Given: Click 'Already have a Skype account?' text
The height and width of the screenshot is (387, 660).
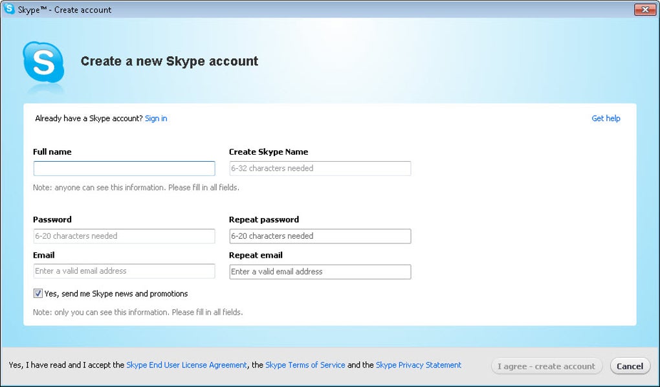Looking at the screenshot, I should [89, 118].
